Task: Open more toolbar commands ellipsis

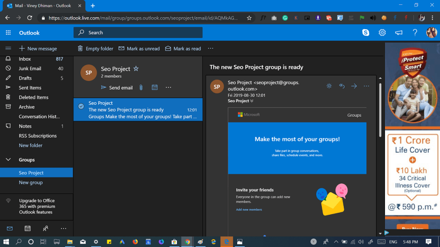Action: pyautogui.click(x=211, y=48)
